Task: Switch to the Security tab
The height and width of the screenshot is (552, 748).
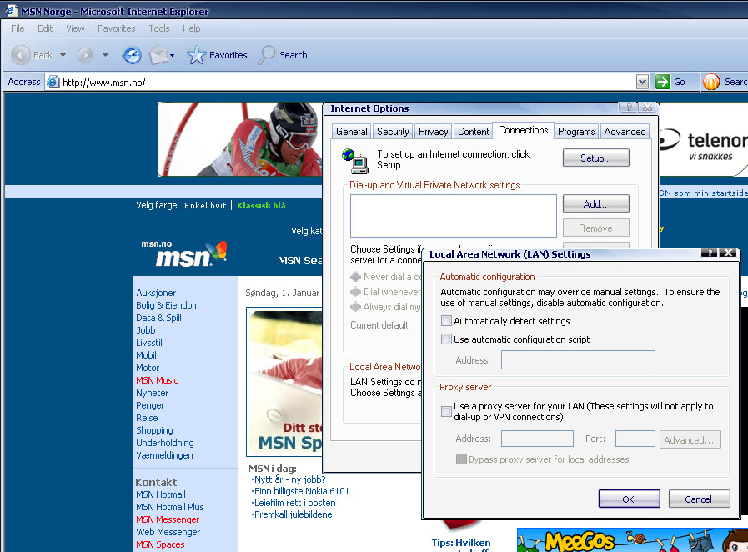Action: 393,132
